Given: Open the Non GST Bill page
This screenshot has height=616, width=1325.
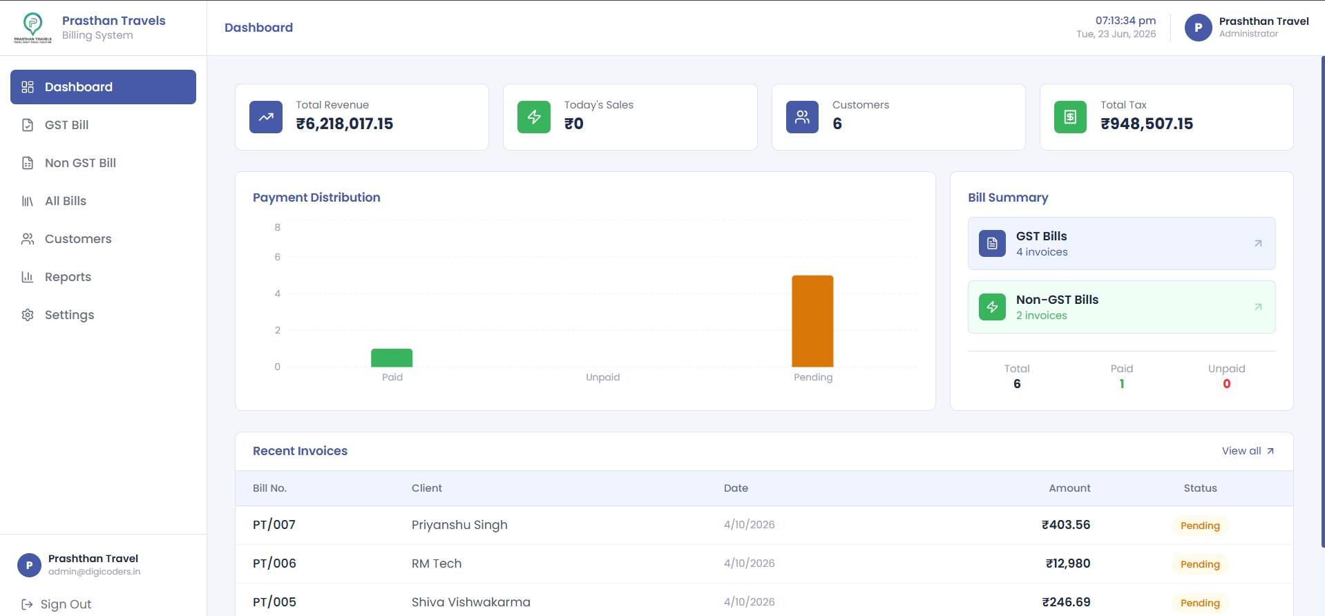Looking at the screenshot, I should [x=103, y=163].
